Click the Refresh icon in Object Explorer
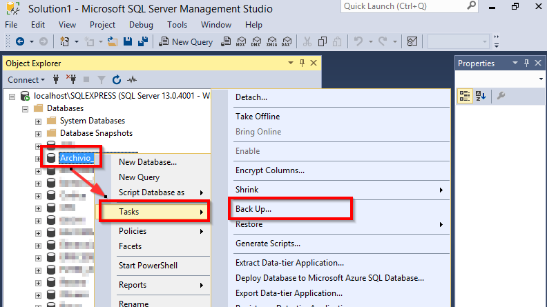Viewport: 547px width, 307px height. click(x=117, y=80)
